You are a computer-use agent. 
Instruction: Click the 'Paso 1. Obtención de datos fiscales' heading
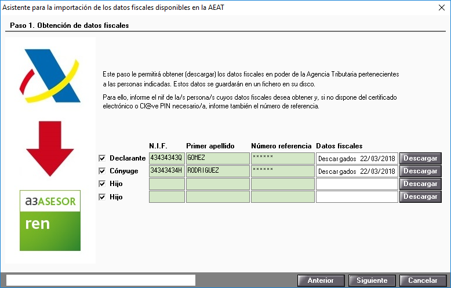point(70,25)
